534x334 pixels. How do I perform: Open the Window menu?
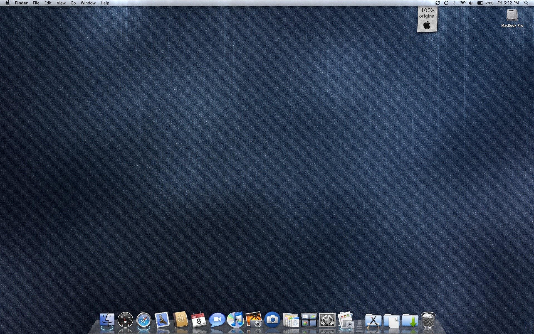click(x=88, y=3)
